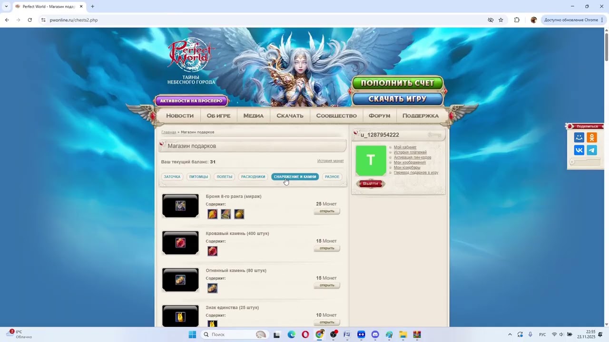Open Opera browser from taskbar
609x342 pixels.
305,334
